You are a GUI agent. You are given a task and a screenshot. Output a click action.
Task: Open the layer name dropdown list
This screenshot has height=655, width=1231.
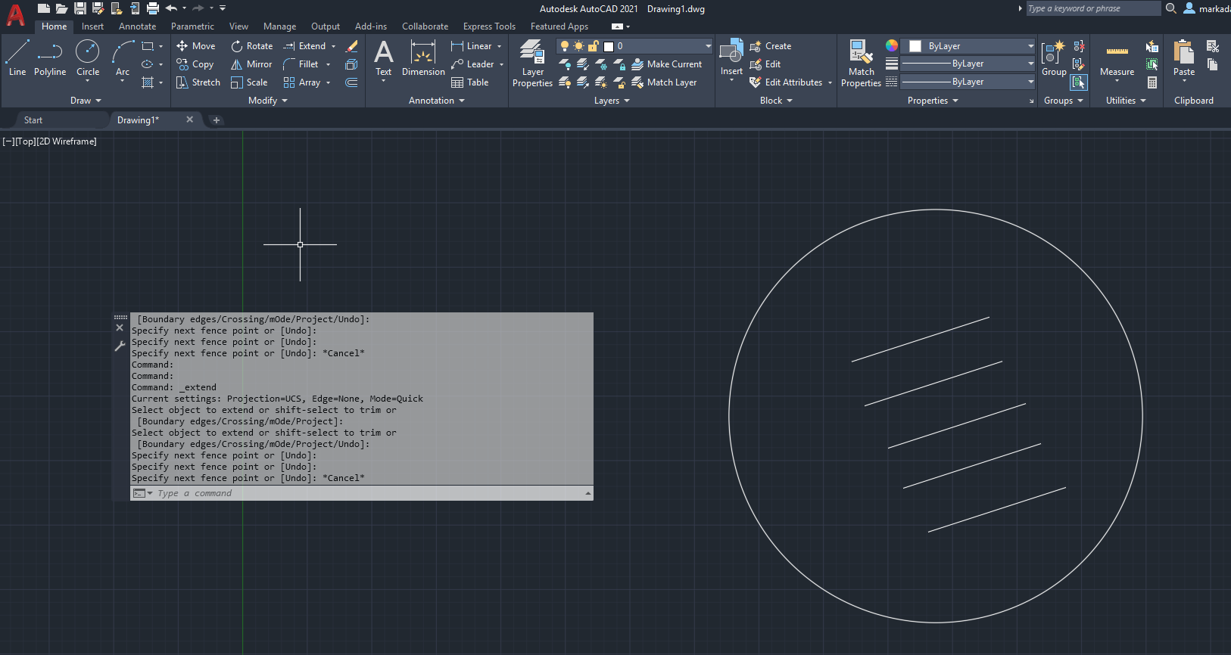[x=708, y=46]
